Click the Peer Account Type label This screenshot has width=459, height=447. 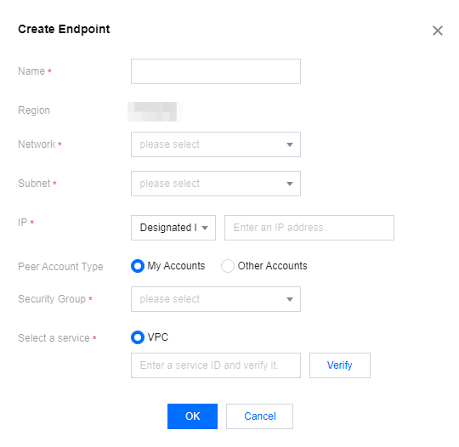[60, 267]
